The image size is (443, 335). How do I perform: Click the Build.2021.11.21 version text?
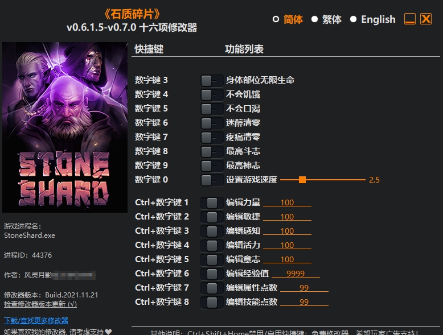[72, 295]
